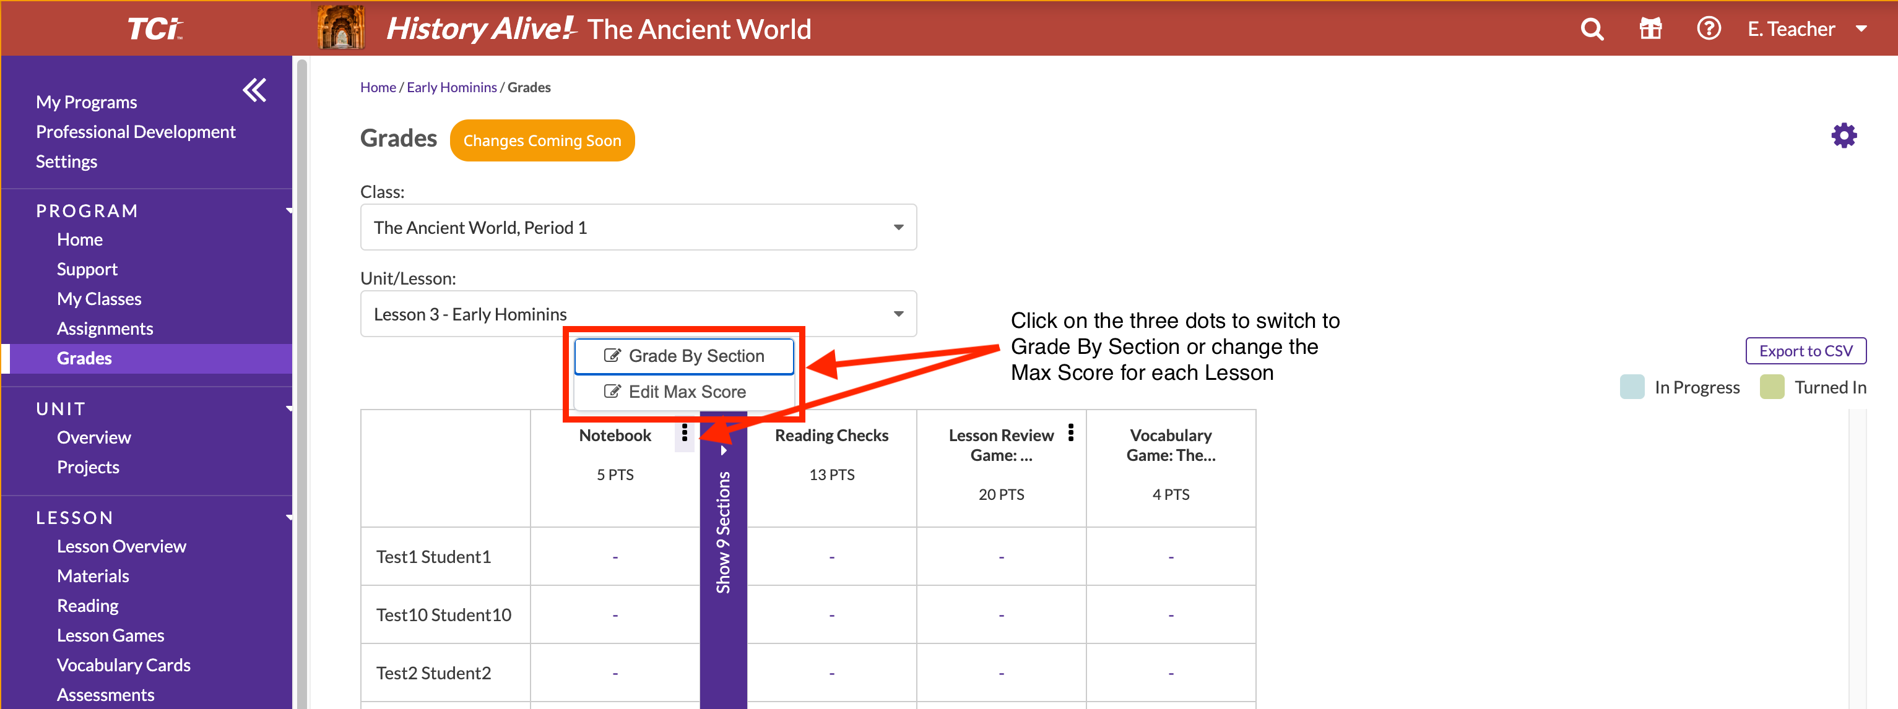Open the Grades settings gear

[x=1844, y=135]
